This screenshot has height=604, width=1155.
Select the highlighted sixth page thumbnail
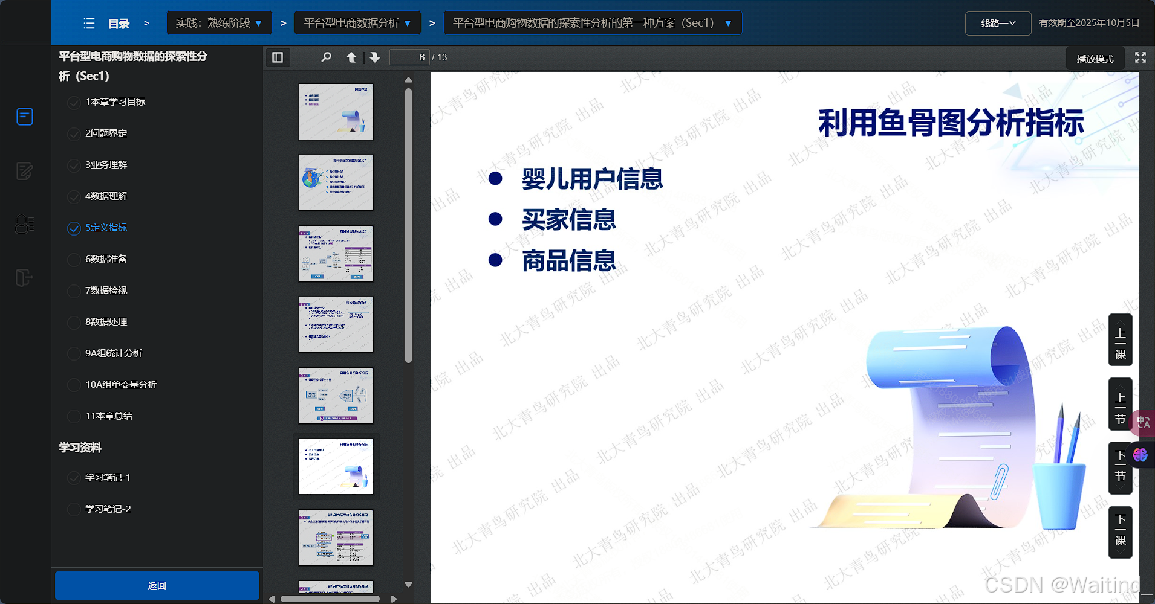(x=336, y=466)
